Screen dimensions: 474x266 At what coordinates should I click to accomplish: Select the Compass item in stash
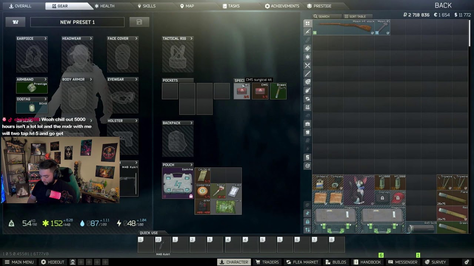(x=336, y=183)
